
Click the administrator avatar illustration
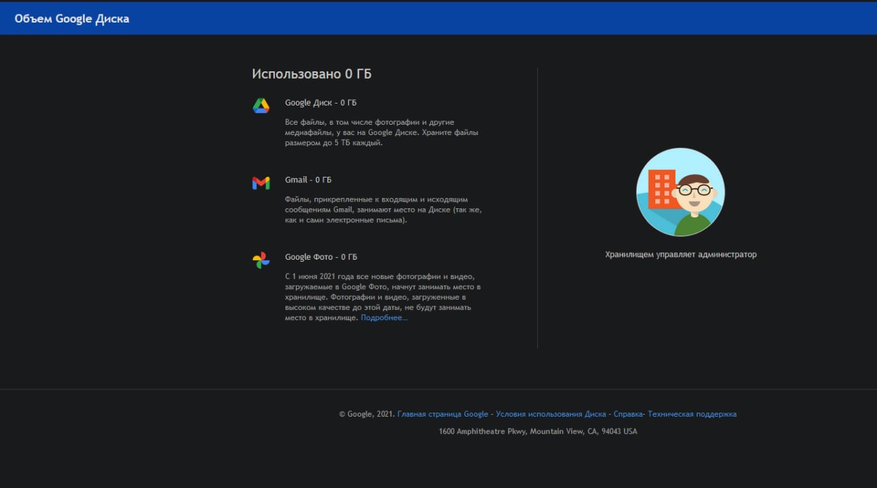click(680, 193)
